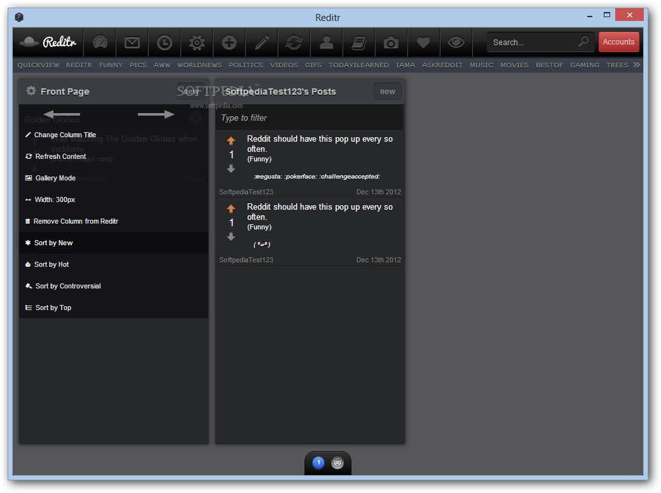Upvote the second SoftpediaTest123 post
This screenshot has height=493, width=661.
point(231,208)
